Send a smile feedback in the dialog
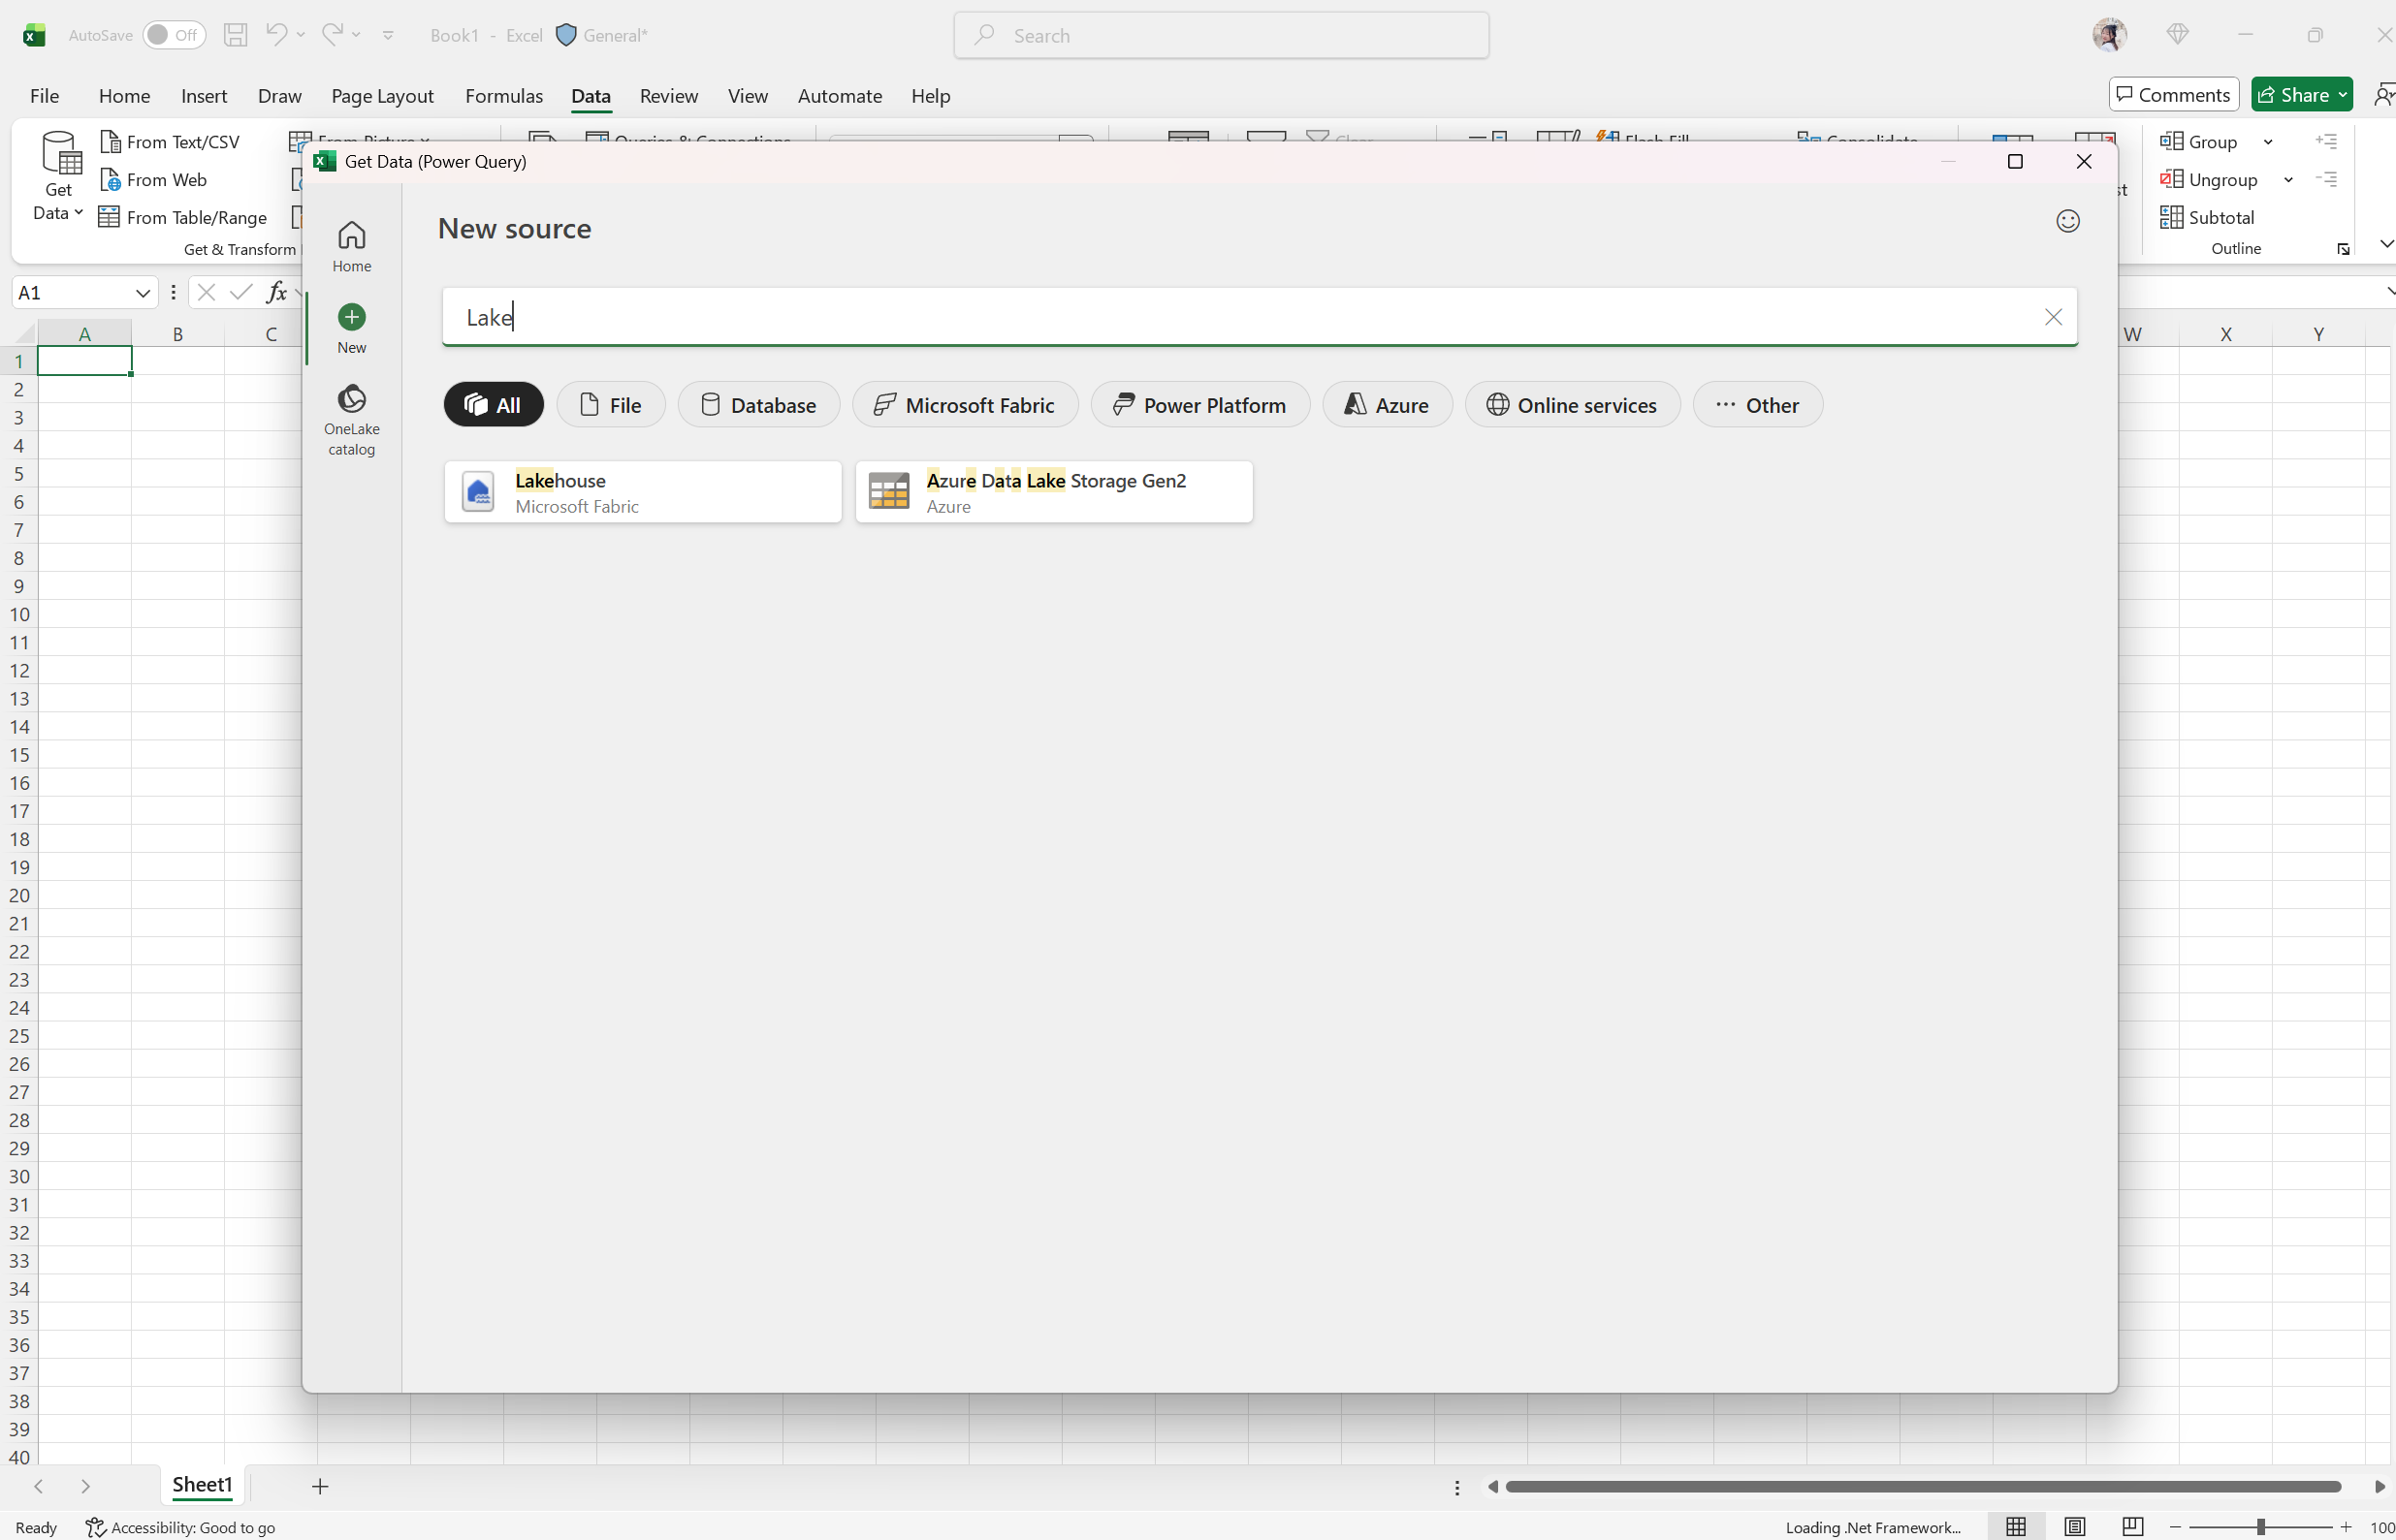Screen dimensions: 2396x1540 point(2068,220)
